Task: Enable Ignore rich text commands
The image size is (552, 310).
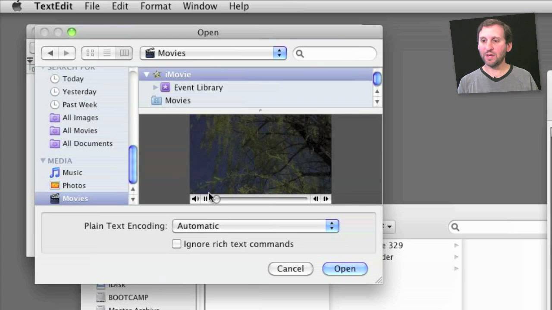Action: tap(176, 244)
